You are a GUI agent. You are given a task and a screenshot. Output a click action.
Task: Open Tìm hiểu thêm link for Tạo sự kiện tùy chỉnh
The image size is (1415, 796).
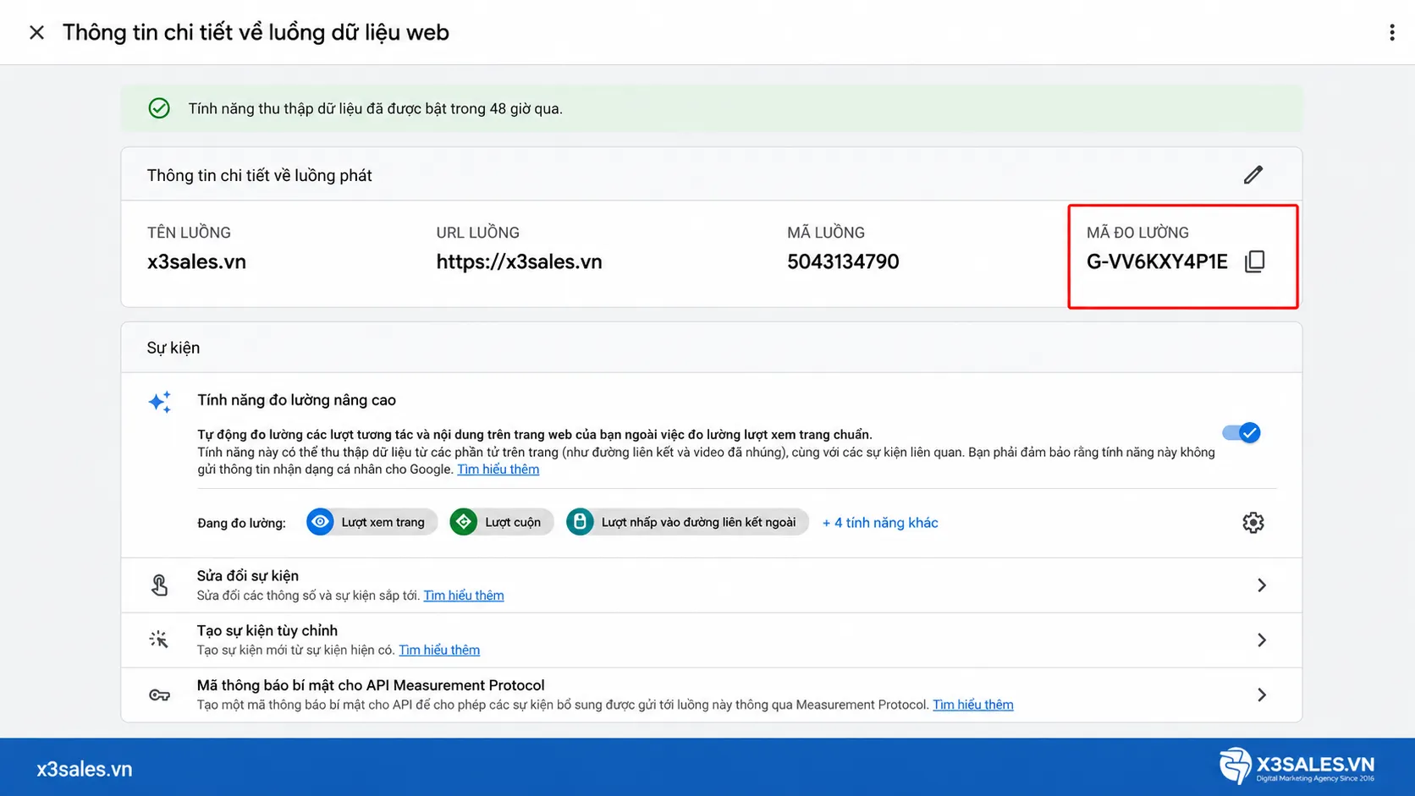(439, 650)
